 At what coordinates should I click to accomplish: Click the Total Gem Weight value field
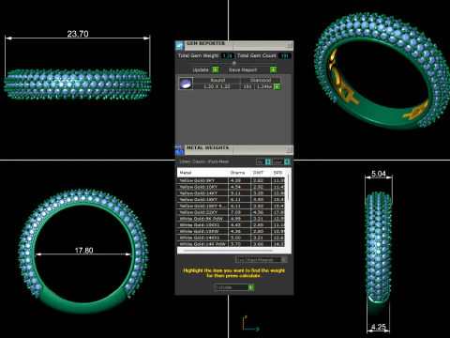click(228, 55)
